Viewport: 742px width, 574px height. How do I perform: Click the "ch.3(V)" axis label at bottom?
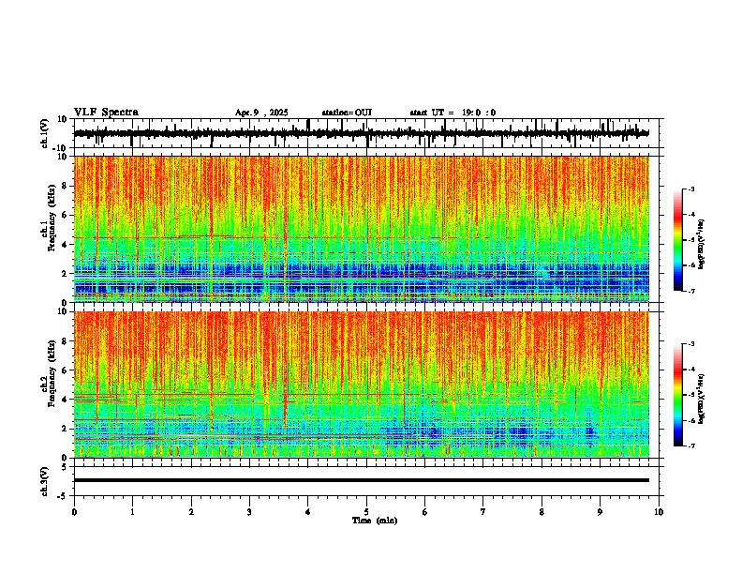[x=45, y=481]
